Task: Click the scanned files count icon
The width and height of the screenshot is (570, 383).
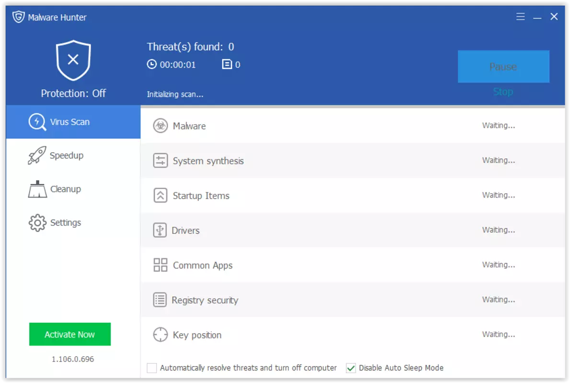Action: (227, 64)
